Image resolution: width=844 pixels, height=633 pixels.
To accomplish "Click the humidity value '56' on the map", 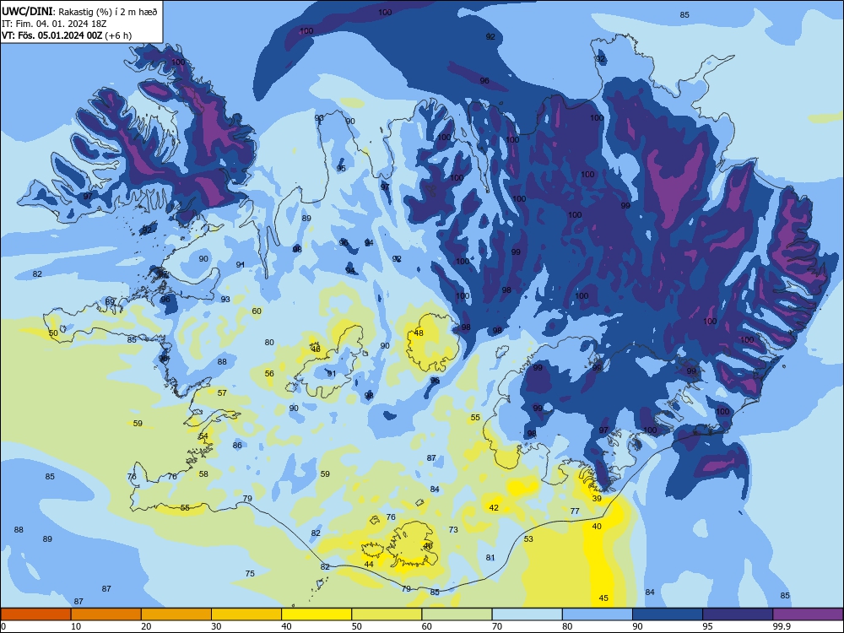I will point(270,374).
